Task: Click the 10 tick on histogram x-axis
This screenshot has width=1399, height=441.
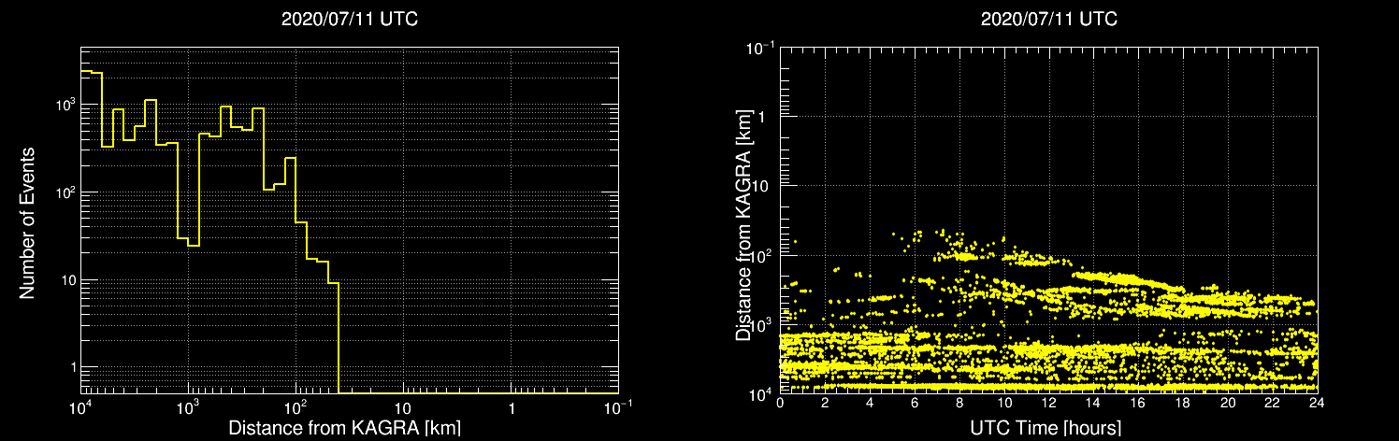Action: click(x=404, y=407)
